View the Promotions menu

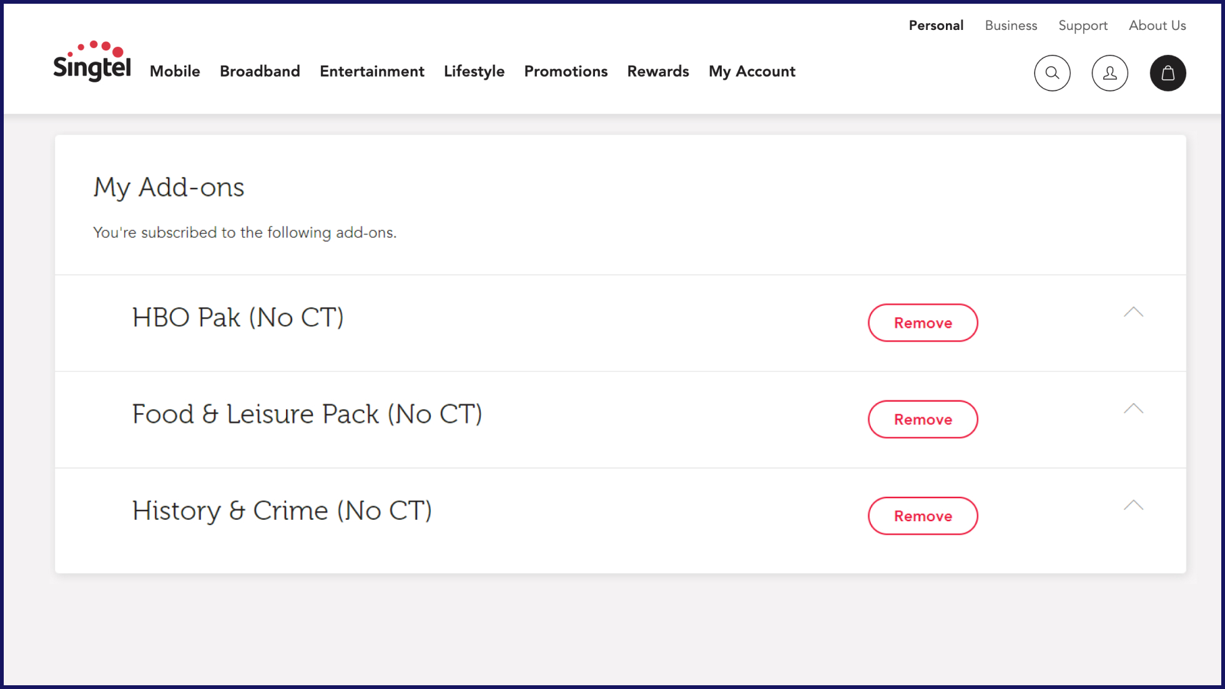tap(566, 72)
